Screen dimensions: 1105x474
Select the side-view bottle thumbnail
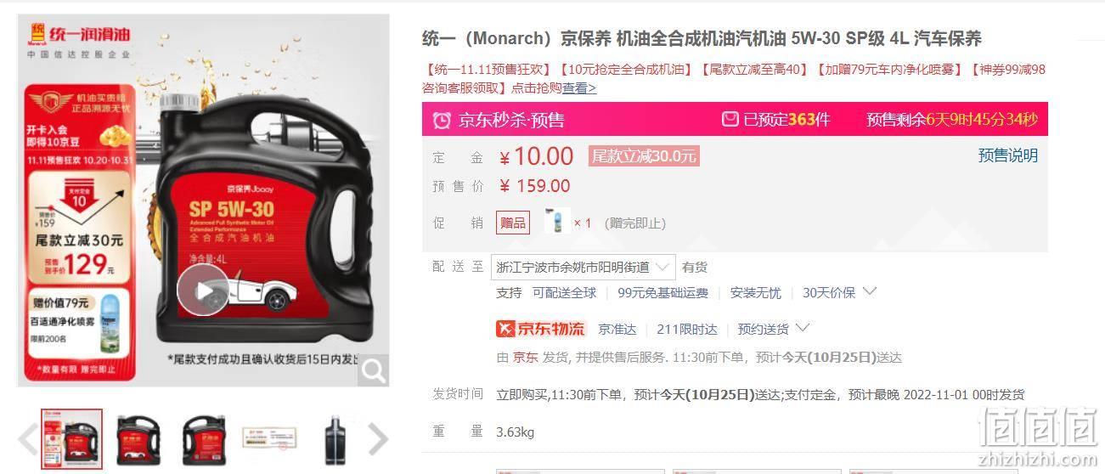pyautogui.click(x=335, y=440)
